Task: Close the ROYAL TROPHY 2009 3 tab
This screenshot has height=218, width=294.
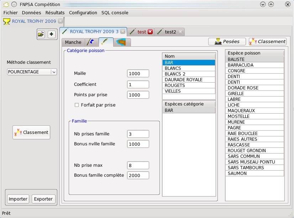Action: [x=123, y=31]
